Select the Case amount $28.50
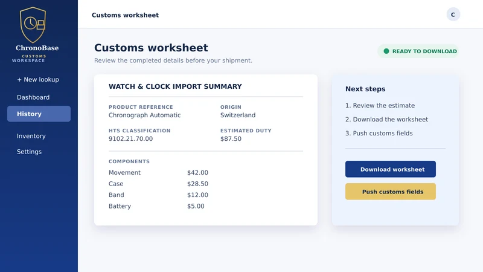The image size is (483, 272). coord(198,184)
